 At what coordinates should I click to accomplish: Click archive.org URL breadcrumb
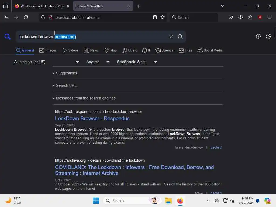coord(100,160)
